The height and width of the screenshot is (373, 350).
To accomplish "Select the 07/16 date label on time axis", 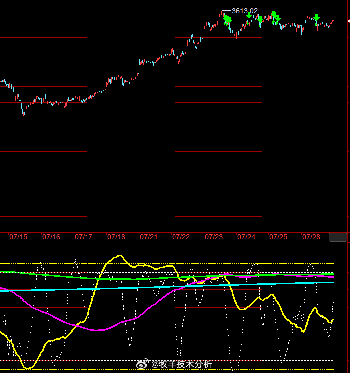I will click(x=51, y=237).
